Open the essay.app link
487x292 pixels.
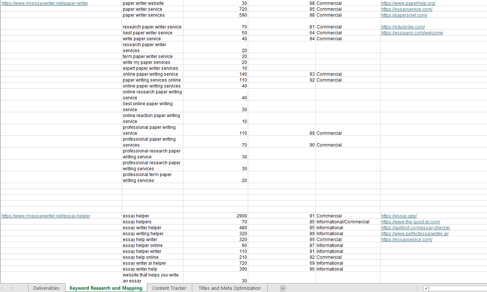(x=399, y=216)
